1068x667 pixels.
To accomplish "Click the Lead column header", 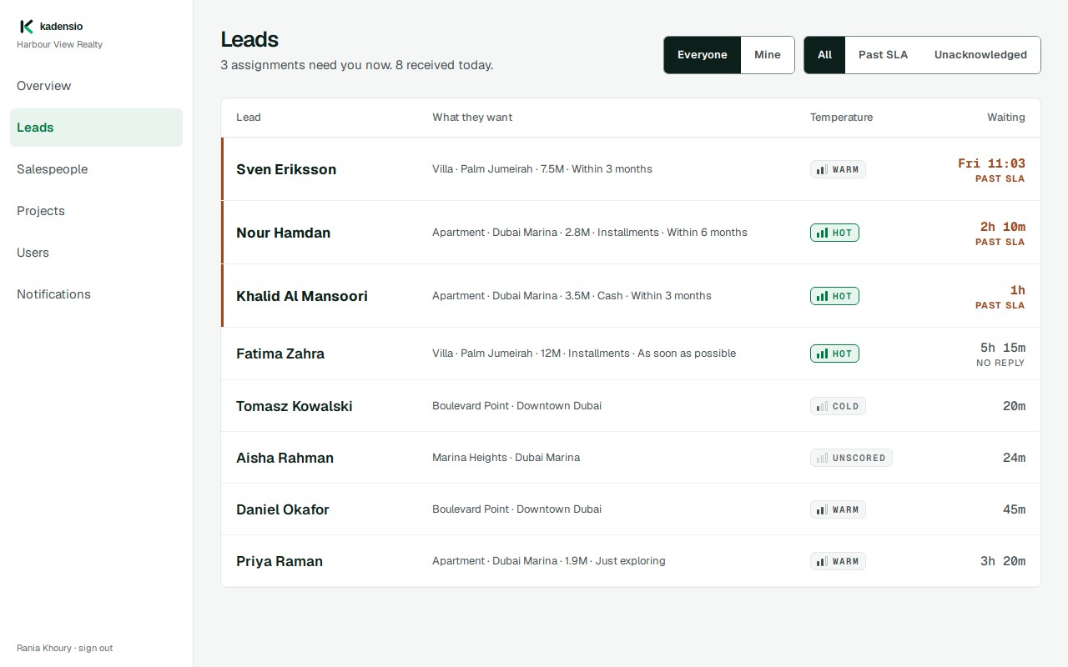I will (x=249, y=118).
